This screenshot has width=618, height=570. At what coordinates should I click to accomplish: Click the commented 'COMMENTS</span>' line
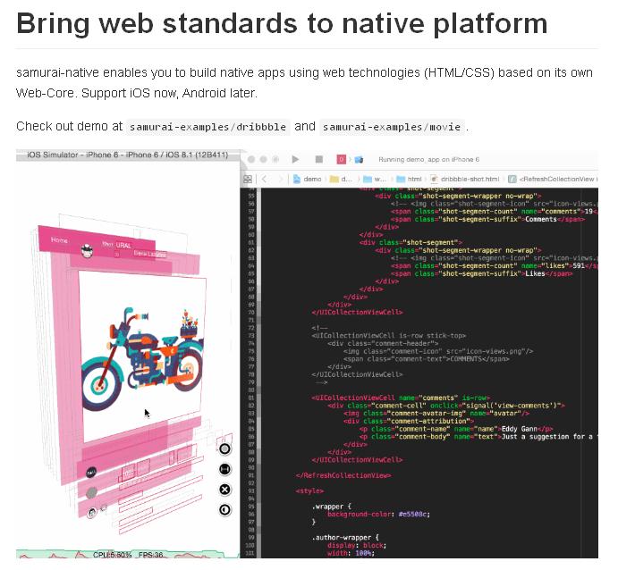click(x=426, y=359)
